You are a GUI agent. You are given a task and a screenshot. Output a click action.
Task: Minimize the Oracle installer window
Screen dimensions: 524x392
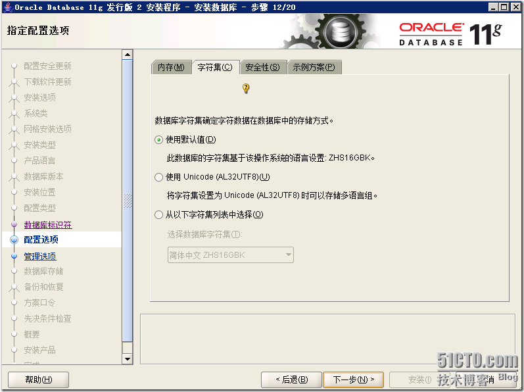[x=493, y=7]
